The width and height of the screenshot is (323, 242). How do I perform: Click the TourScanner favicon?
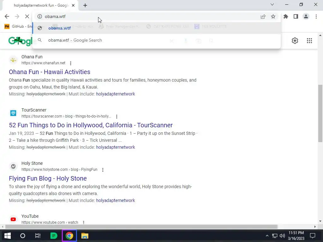13,113
